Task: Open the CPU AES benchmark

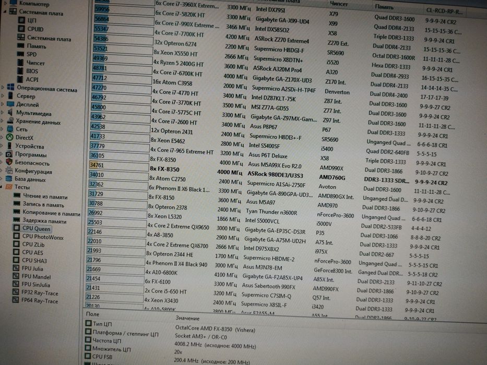Action: pos(32,253)
